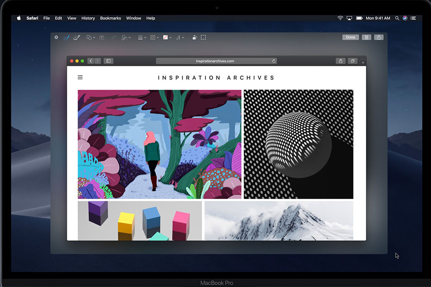Activate Siri from menu bar

405,18
